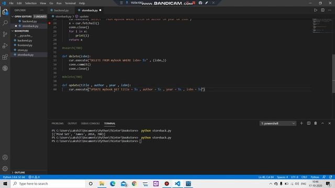Viewport: 335px width, 188px height.
Task: Select the Terminal panel tab
Action: coord(109,123)
